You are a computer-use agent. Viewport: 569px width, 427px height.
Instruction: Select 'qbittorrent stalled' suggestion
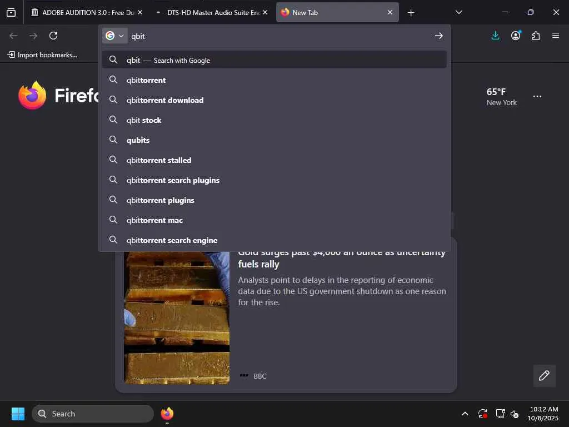pyautogui.click(x=274, y=160)
